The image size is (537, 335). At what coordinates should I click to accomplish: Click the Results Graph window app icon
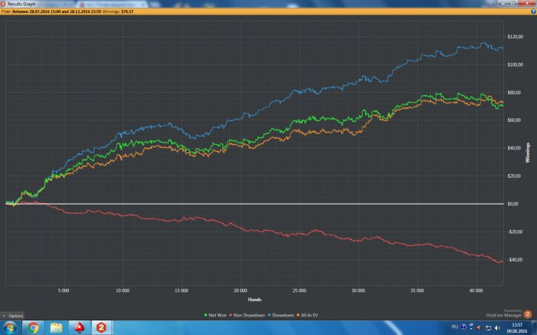pyautogui.click(x=3, y=4)
